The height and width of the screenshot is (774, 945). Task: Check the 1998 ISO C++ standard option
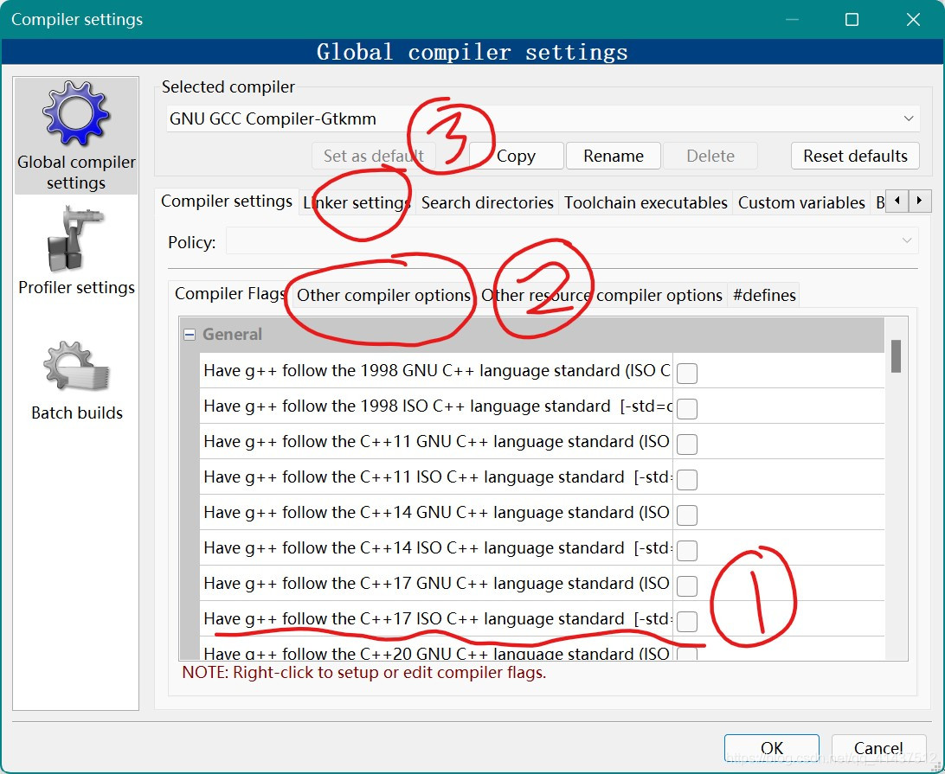click(x=686, y=408)
